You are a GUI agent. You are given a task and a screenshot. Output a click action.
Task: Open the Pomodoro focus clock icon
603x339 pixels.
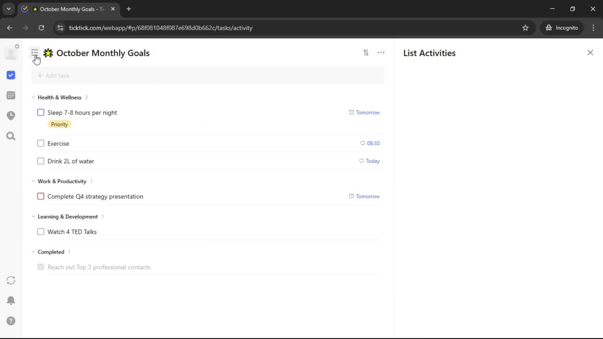(11, 116)
